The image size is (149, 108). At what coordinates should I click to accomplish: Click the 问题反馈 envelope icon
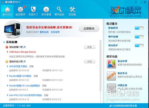(111, 88)
